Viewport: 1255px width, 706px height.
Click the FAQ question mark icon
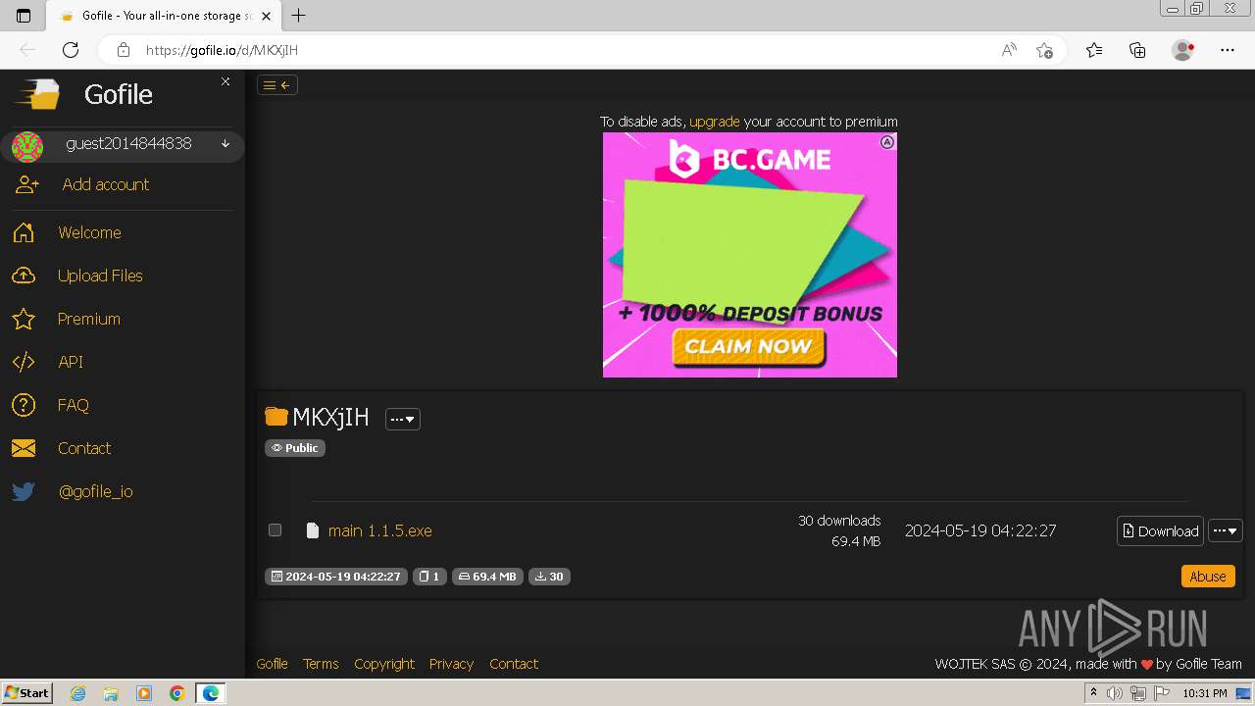click(x=24, y=405)
